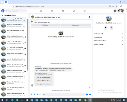Open the Stephanie conversation
Viewport: 127px width, 102px height.
[x=13, y=25]
